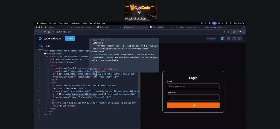Screen dimensions: 280x129
Task: Click the zoom magnifier icon in address bar
Action: [x=225, y=32]
